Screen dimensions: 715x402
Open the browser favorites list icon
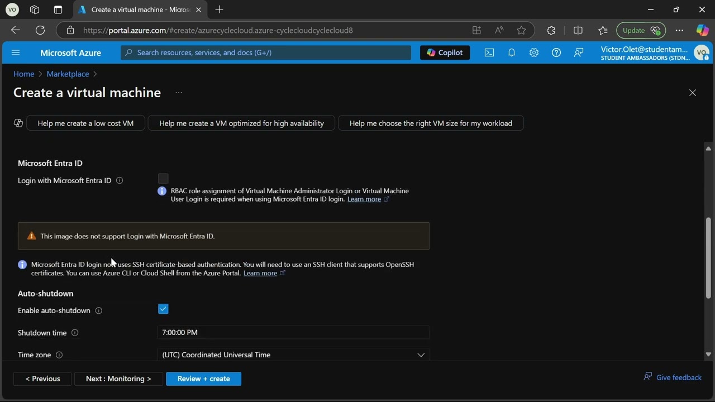pyautogui.click(x=603, y=30)
